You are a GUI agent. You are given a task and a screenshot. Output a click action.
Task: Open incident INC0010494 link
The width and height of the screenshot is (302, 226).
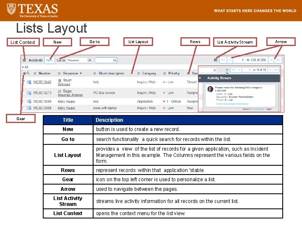(x=42, y=101)
